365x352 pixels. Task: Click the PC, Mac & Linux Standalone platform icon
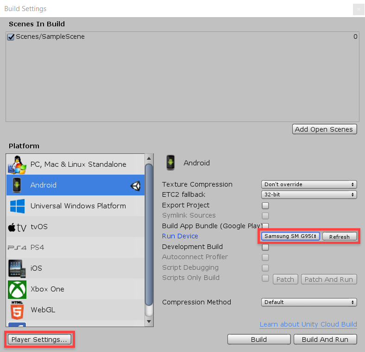pyautogui.click(x=17, y=164)
